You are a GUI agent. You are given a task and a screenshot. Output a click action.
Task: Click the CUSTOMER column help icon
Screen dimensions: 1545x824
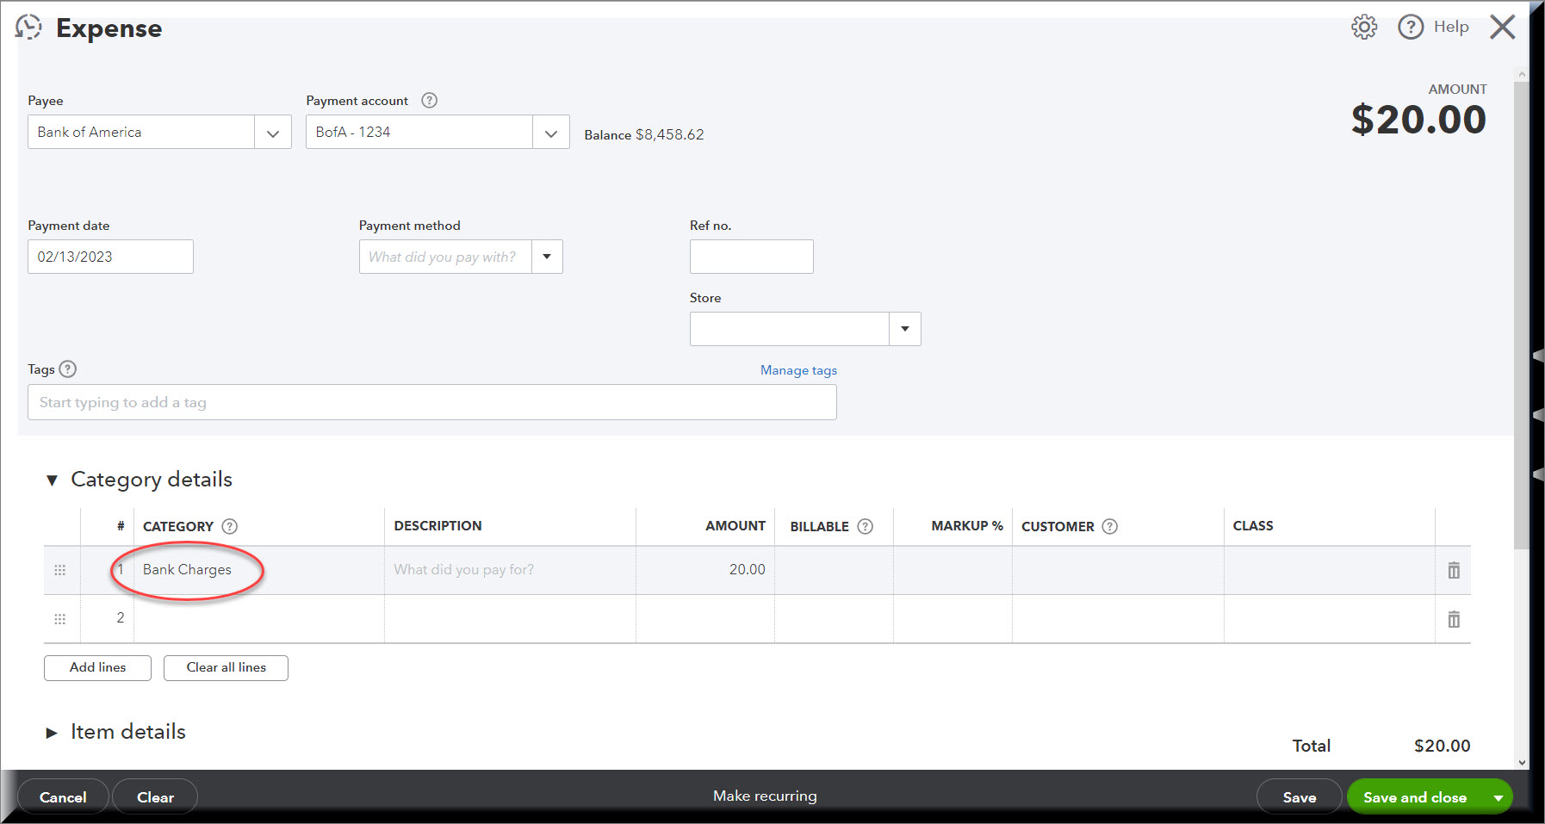point(1110,526)
